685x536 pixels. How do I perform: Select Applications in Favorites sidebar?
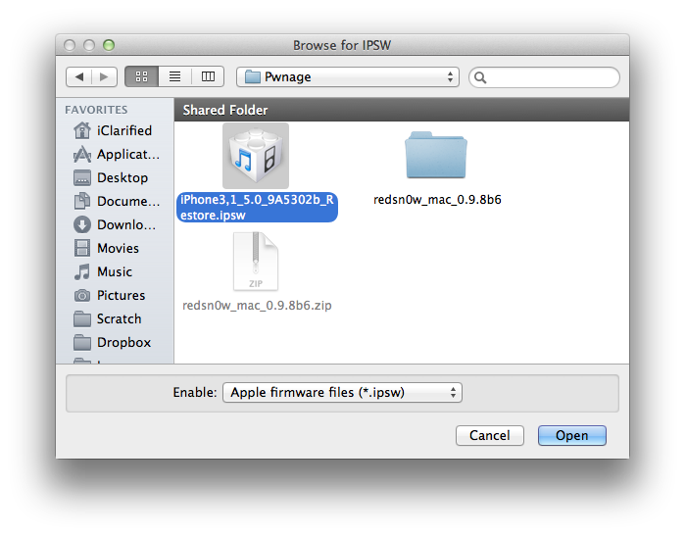(x=117, y=154)
